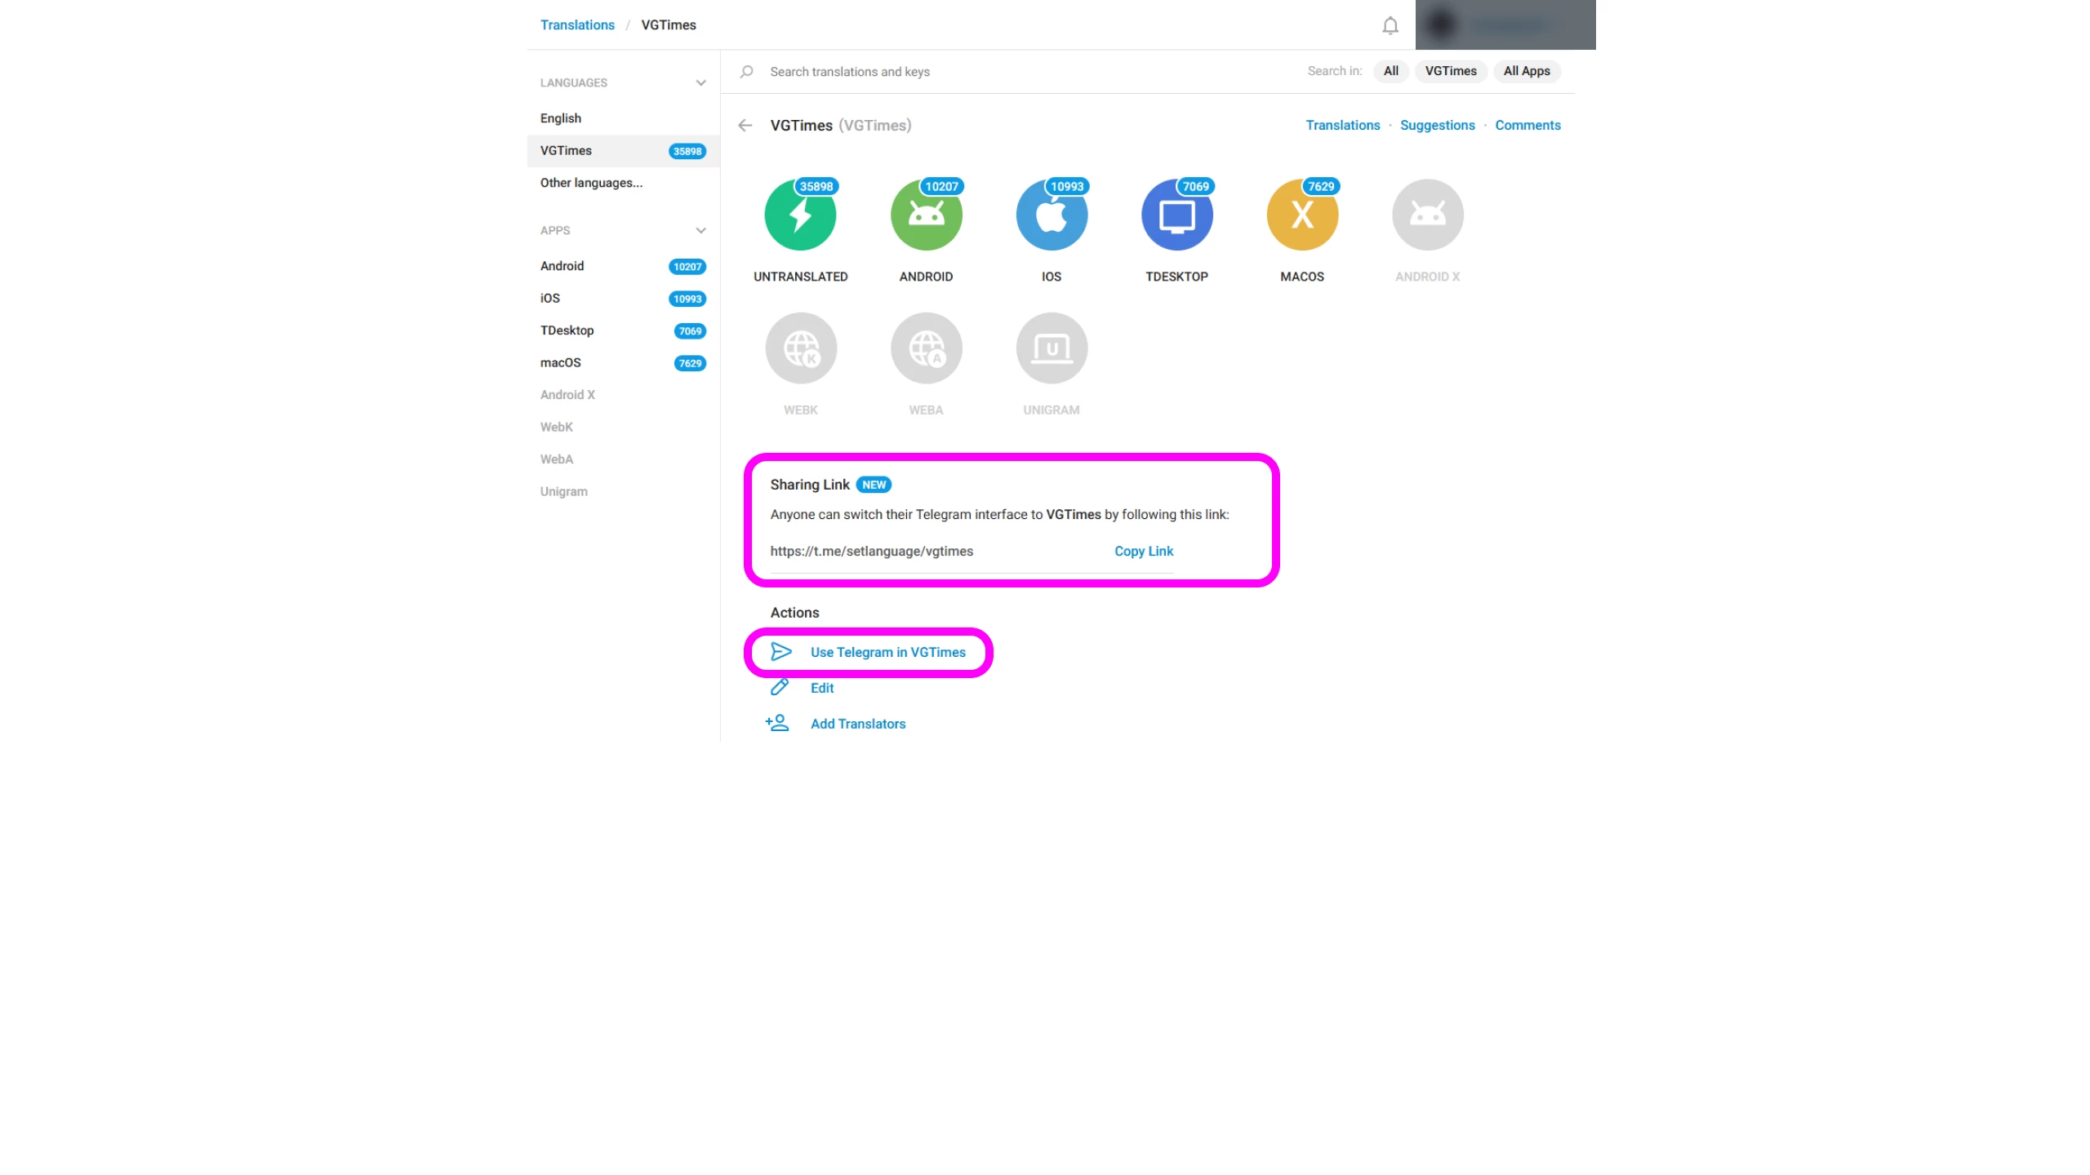Collapse the Apps section chevron
The height and width of the screenshot is (1175, 2090).
tap(700, 231)
